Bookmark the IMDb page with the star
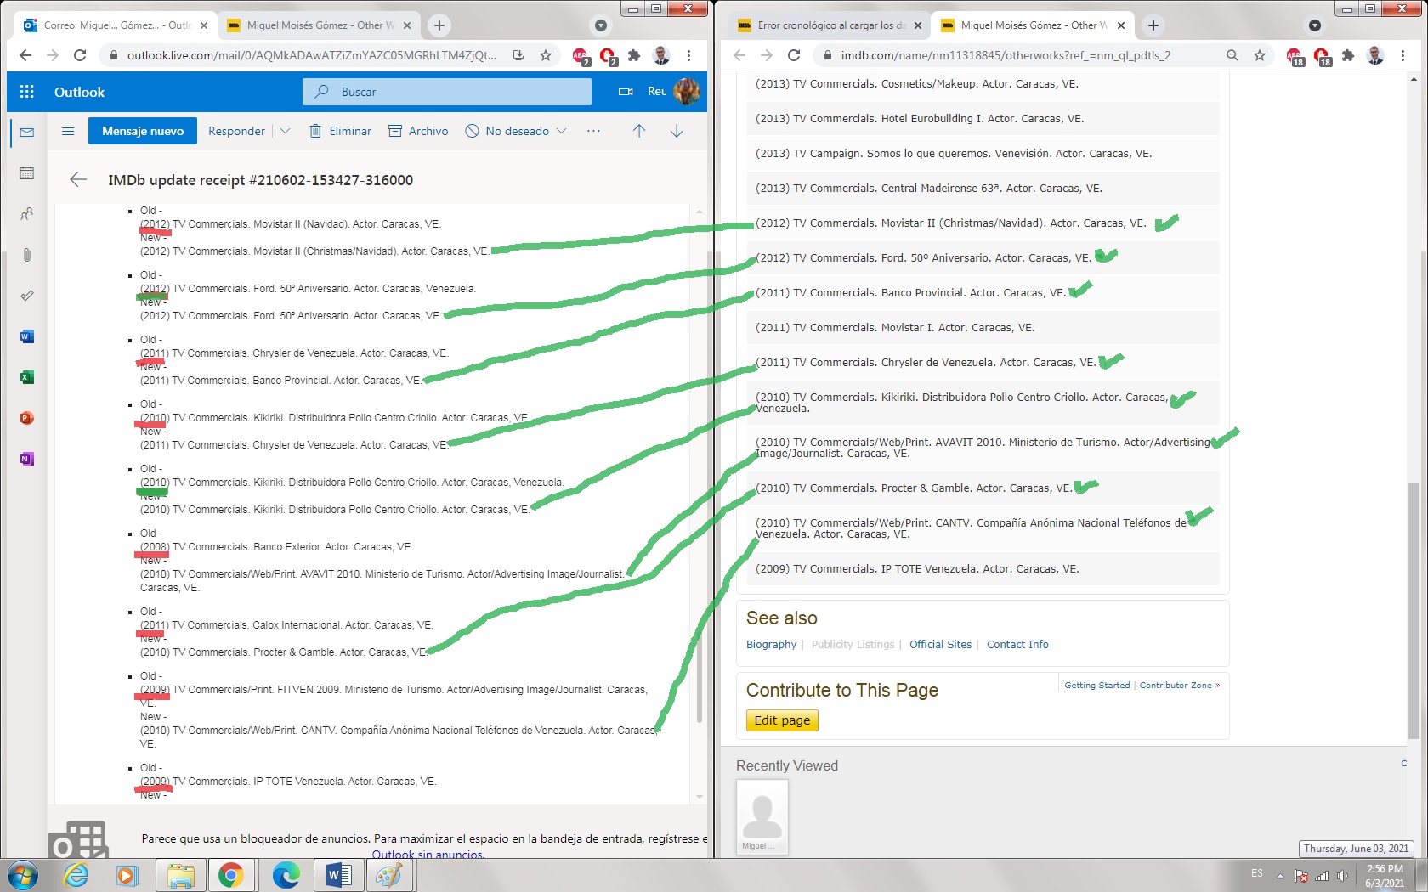The height and width of the screenshot is (892, 1428). [1260, 55]
